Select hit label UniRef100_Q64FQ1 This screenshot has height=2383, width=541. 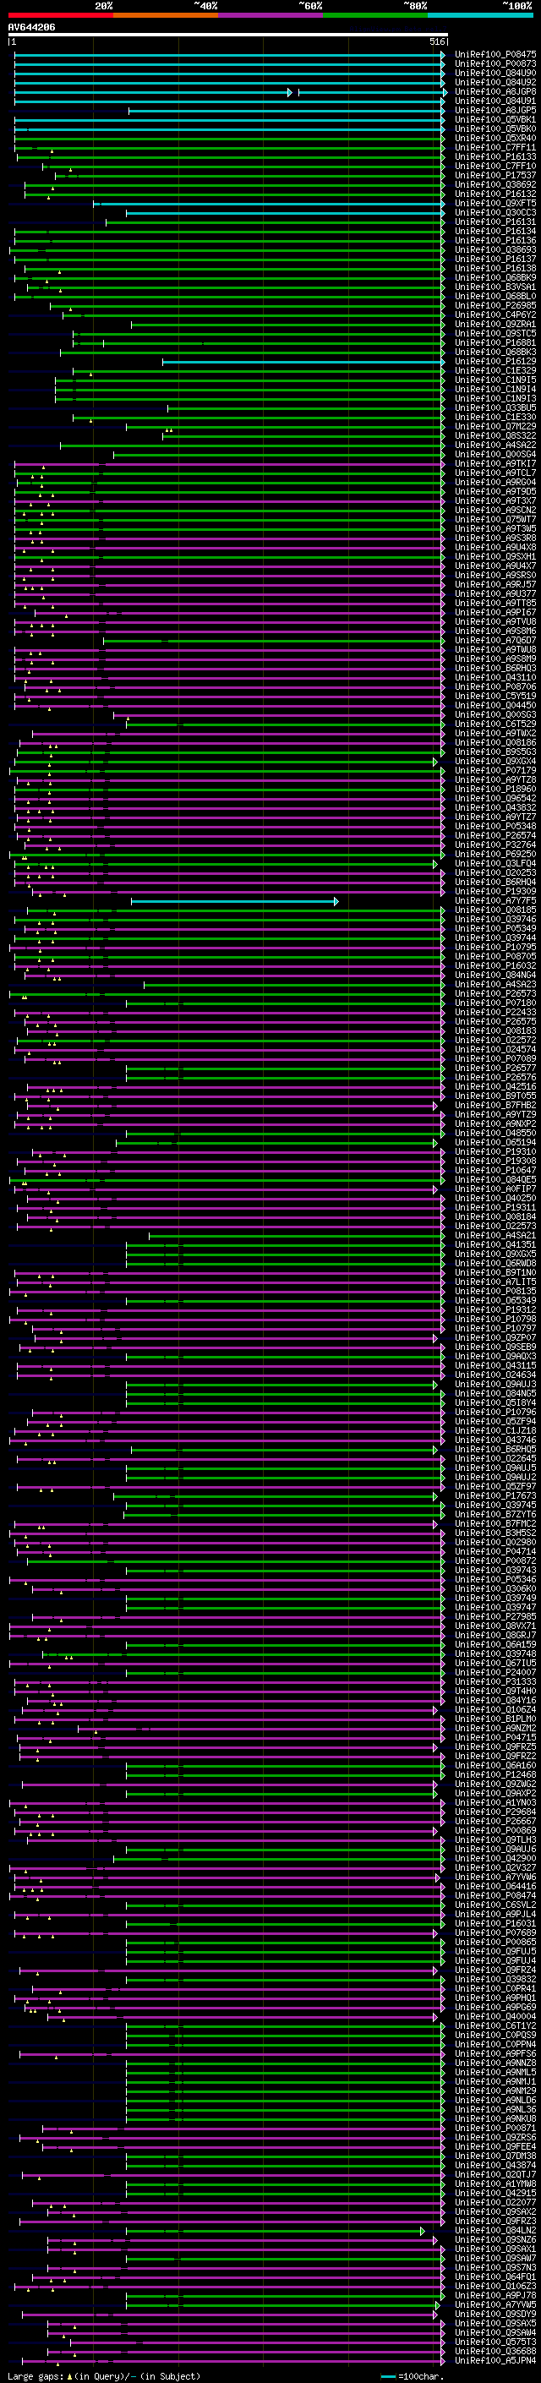495,2276
